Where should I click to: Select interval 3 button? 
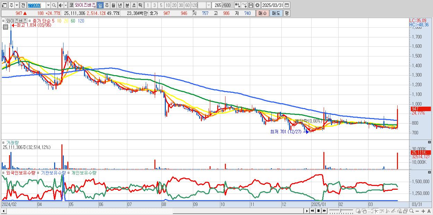tap(154, 5)
